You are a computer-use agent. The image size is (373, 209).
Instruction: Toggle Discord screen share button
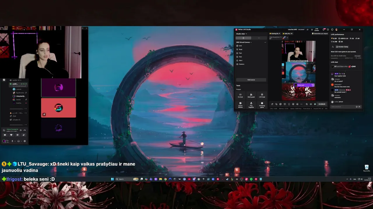[x=11, y=135]
